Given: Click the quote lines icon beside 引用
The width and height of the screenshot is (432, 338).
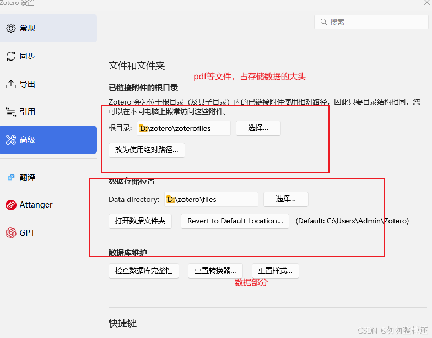Looking at the screenshot, I should (11, 112).
